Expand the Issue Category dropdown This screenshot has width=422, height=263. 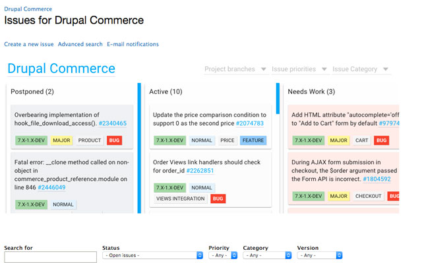[x=361, y=69]
